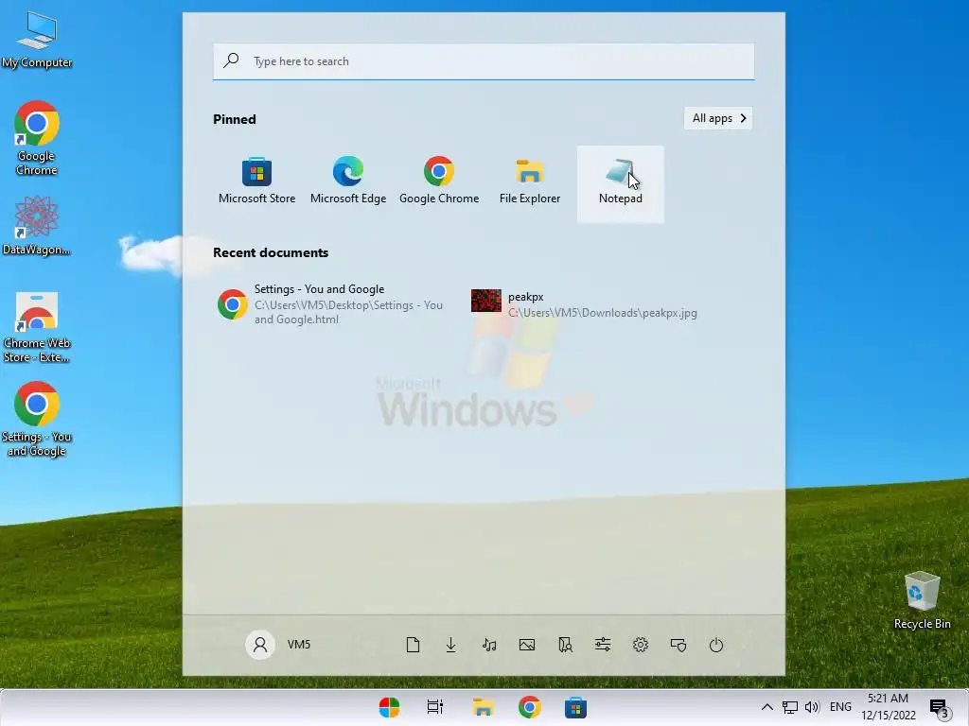This screenshot has height=726, width=969.
Task: Open Pictures folder from start menu footer
Action: [x=527, y=645]
